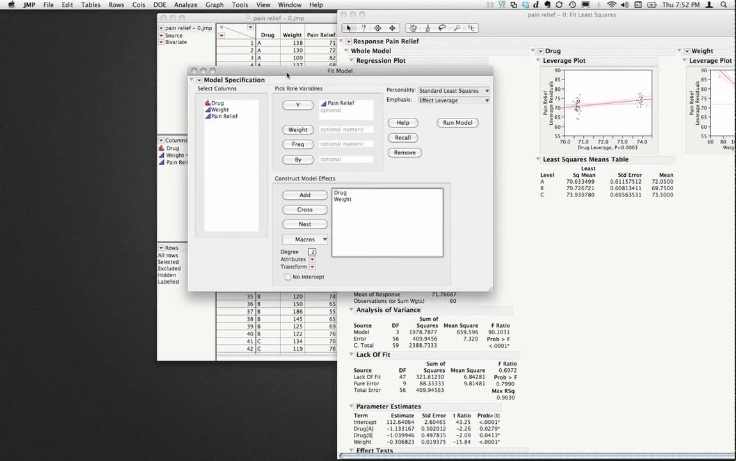Select the scroller move tool
The height and width of the screenshot is (461, 736).
point(392,28)
